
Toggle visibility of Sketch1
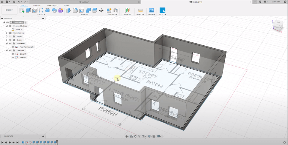[13, 54]
